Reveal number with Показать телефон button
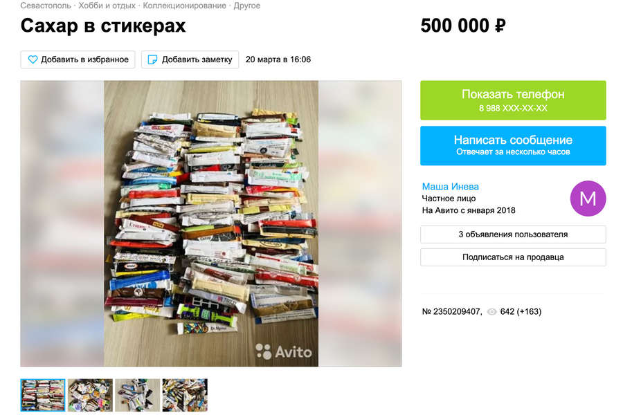This screenshot has width=623, height=415. [x=513, y=100]
